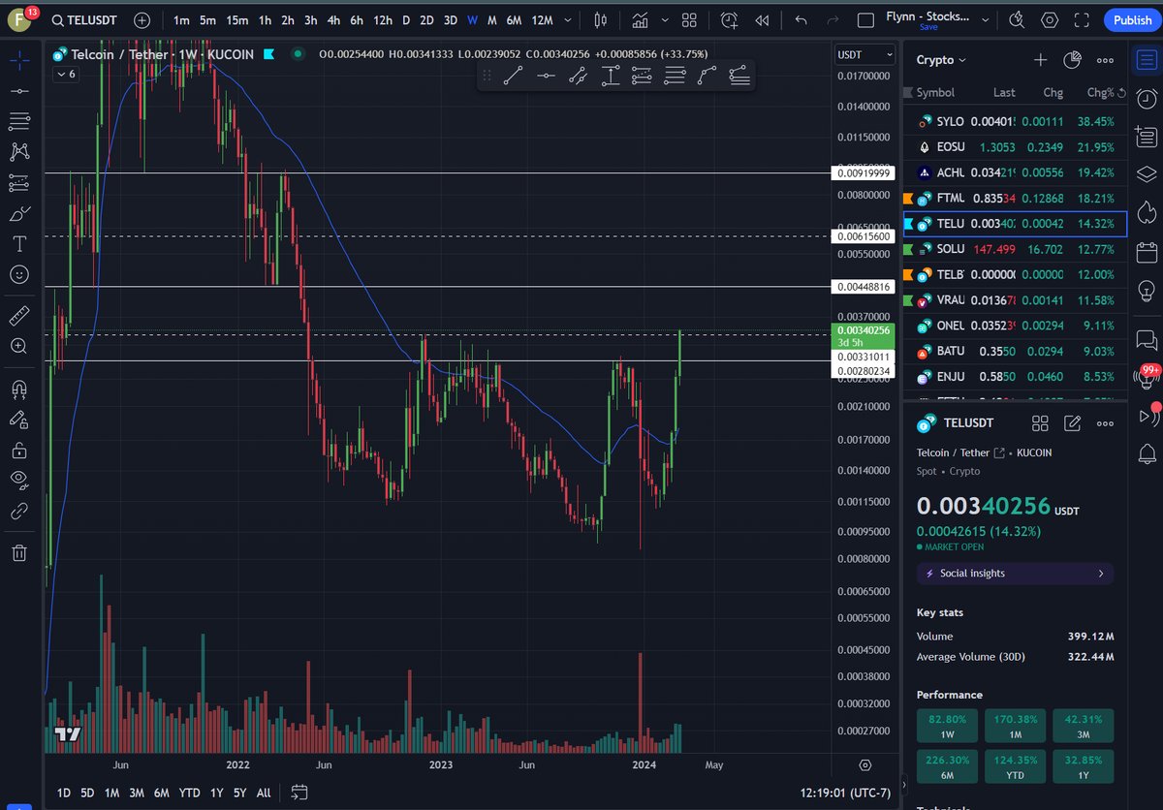Select the W weekly timeframe

472,20
